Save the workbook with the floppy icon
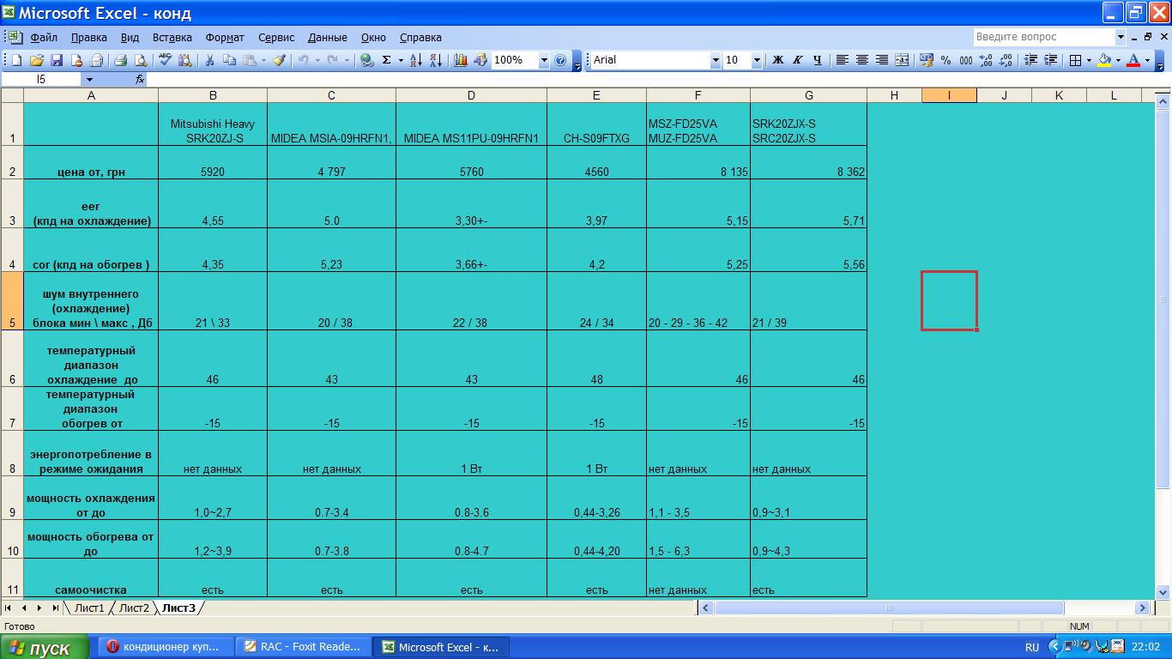The image size is (1172, 659). pos(57,60)
